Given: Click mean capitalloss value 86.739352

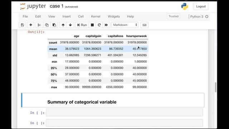Looking at the screenshot, I should [116, 49].
